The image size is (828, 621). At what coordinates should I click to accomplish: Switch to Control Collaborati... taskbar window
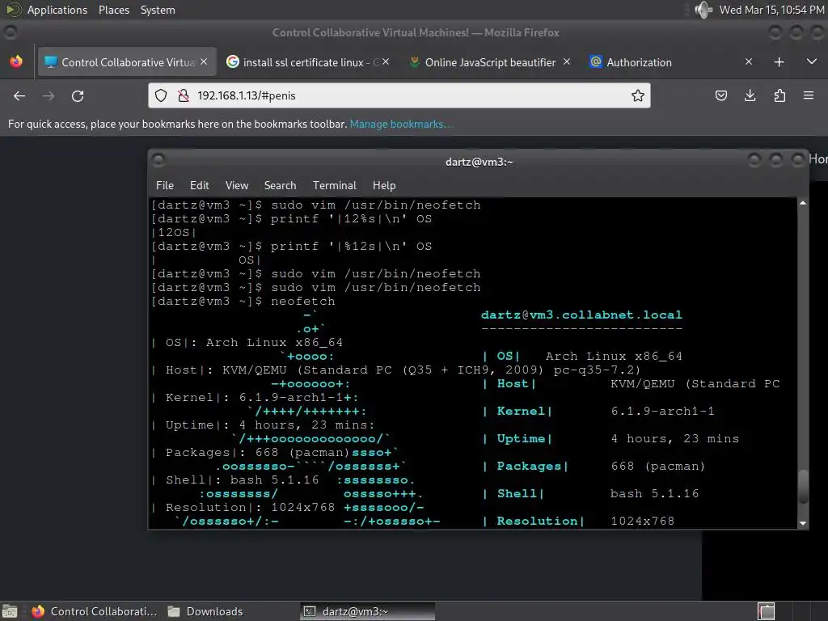[95, 611]
